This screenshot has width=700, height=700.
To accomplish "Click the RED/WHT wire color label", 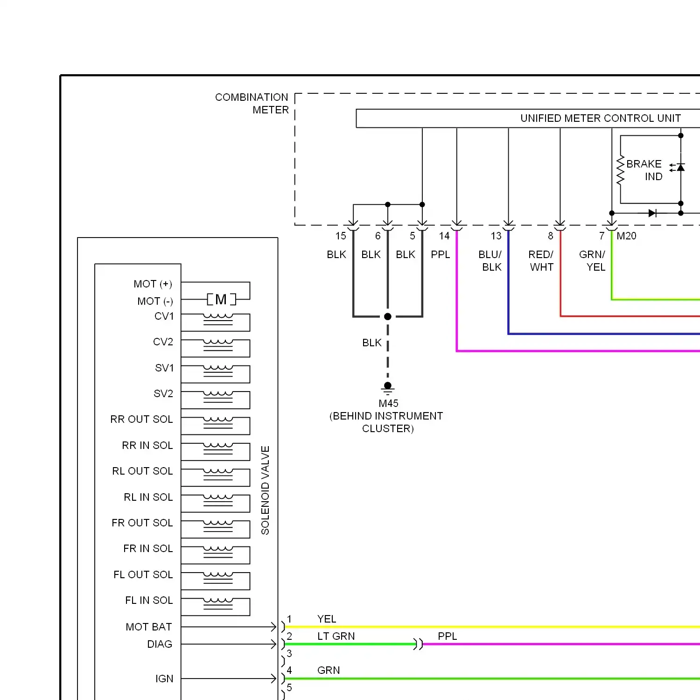I will [541, 261].
